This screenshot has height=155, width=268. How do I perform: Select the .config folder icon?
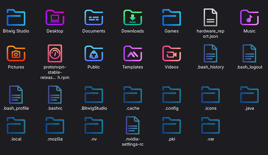pyautogui.click(x=171, y=94)
